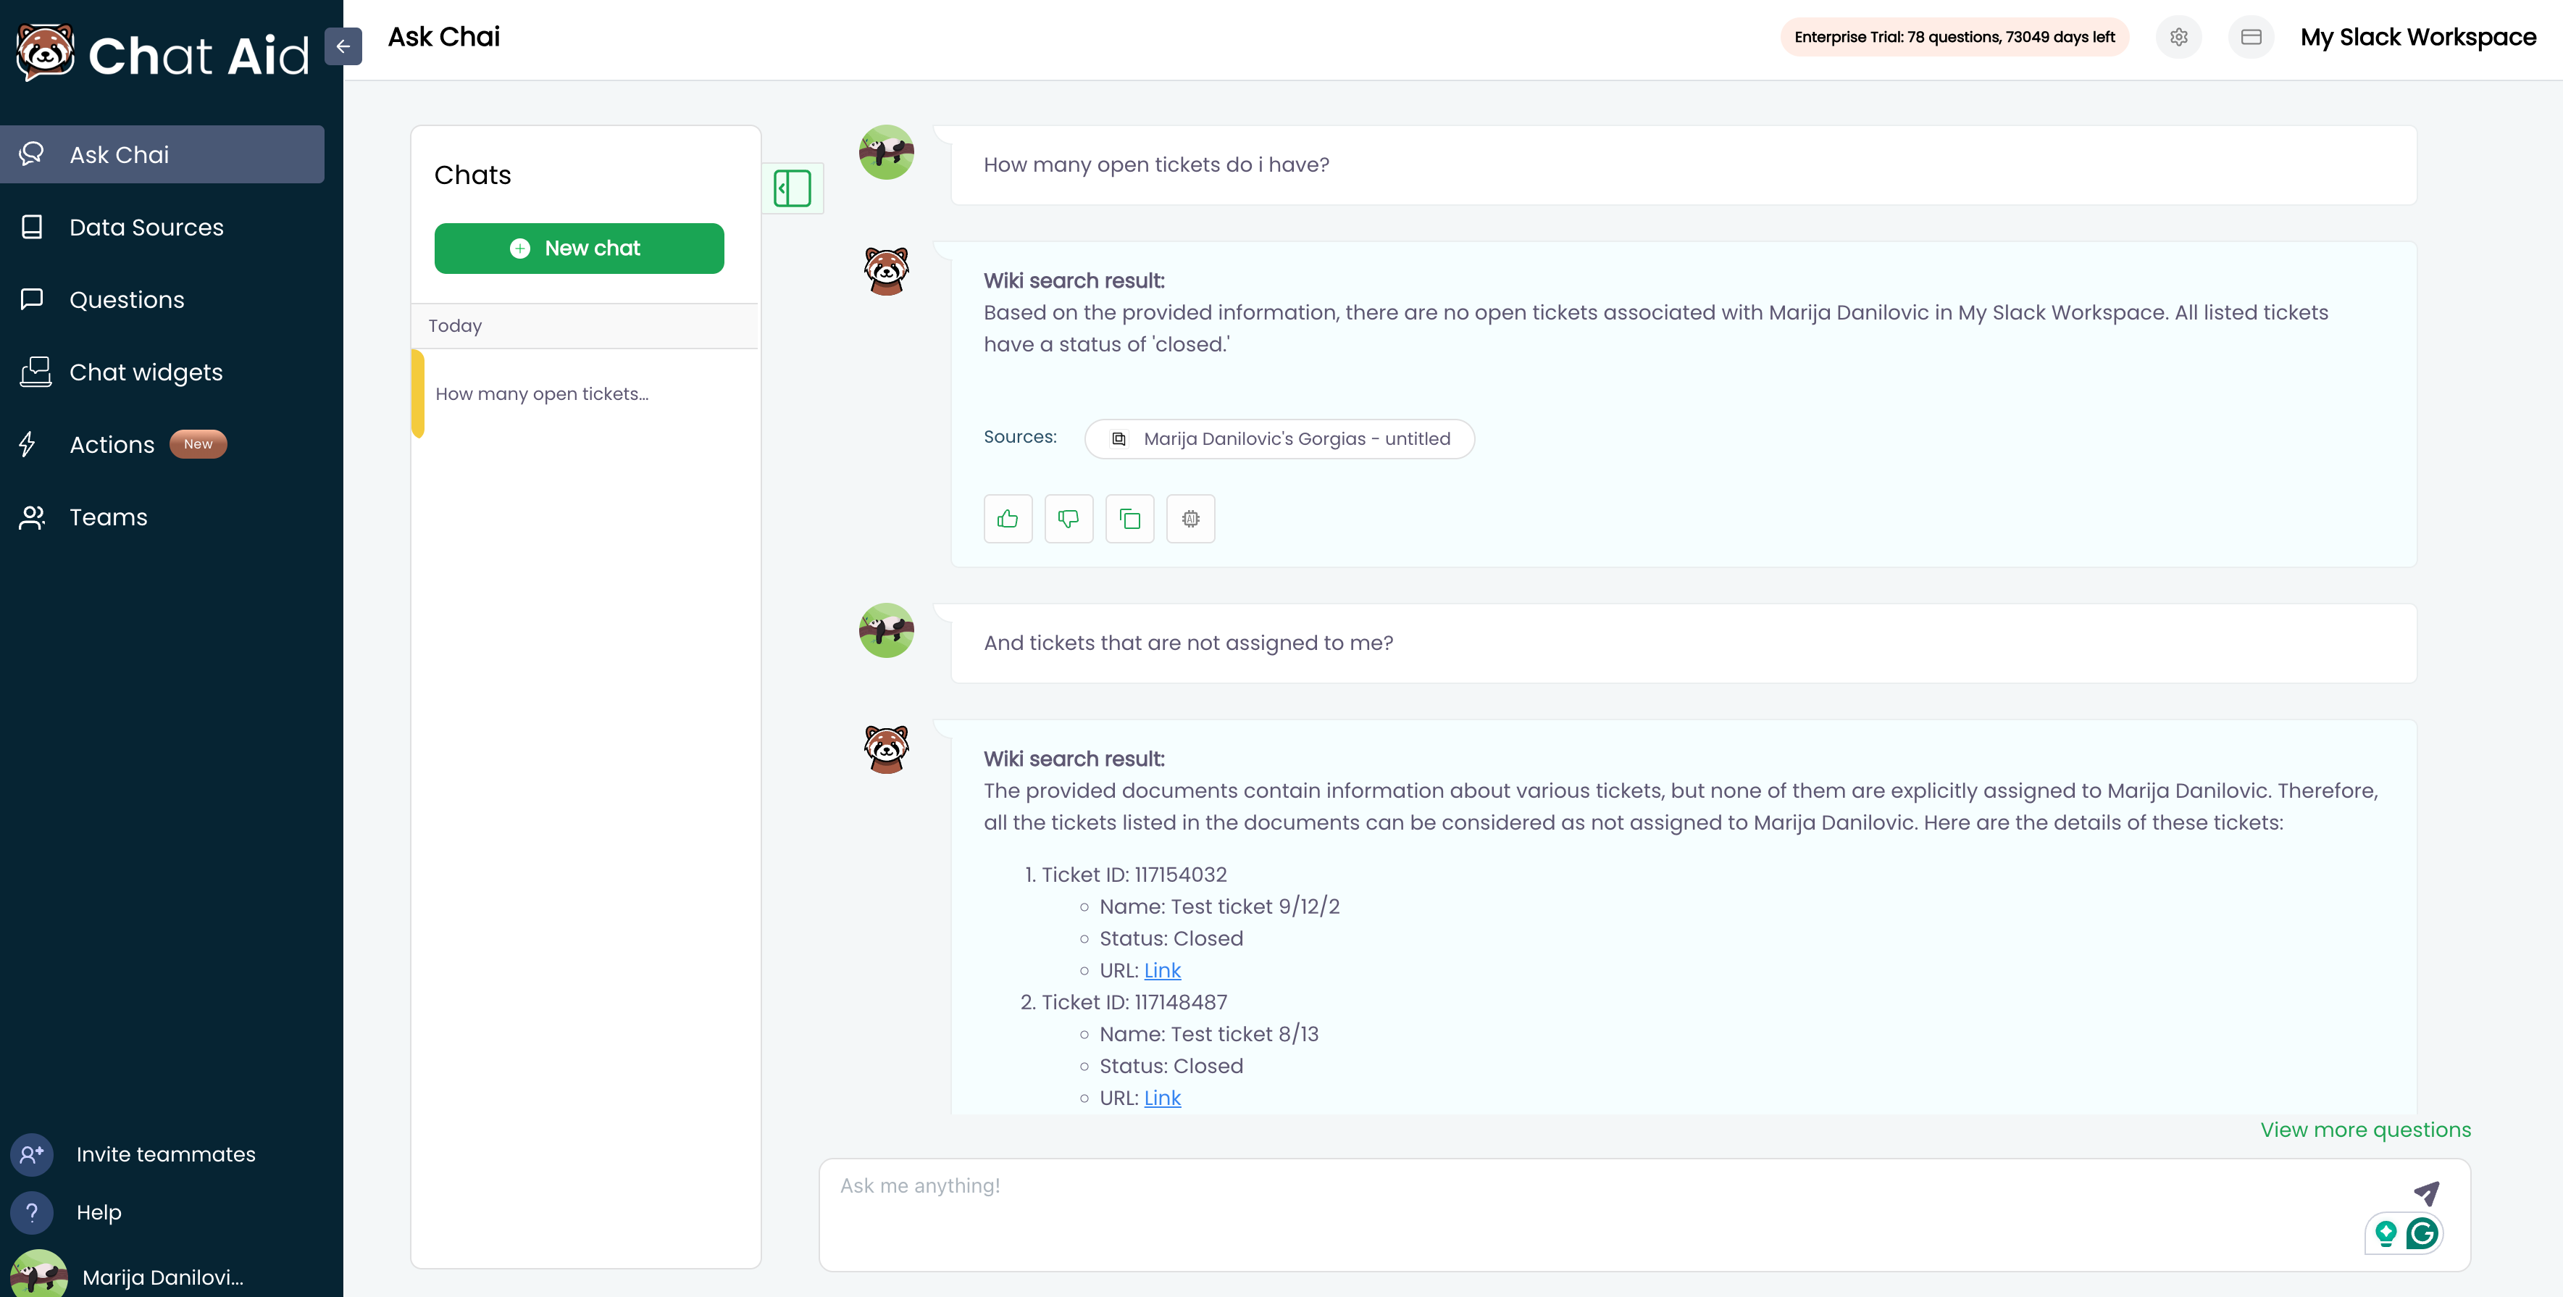Give thumbs down to first answer
2563x1297 pixels.
pos(1069,519)
